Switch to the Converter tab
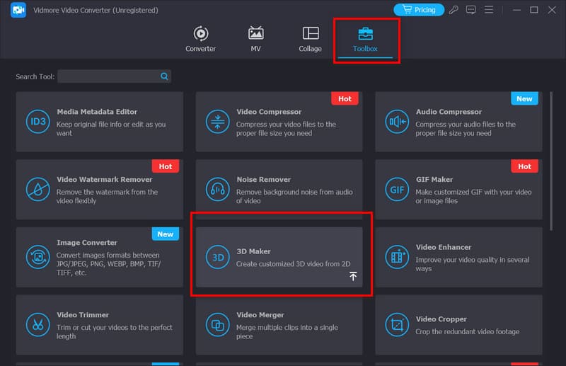Image resolution: width=566 pixels, height=366 pixels. click(x=200, y=40)
